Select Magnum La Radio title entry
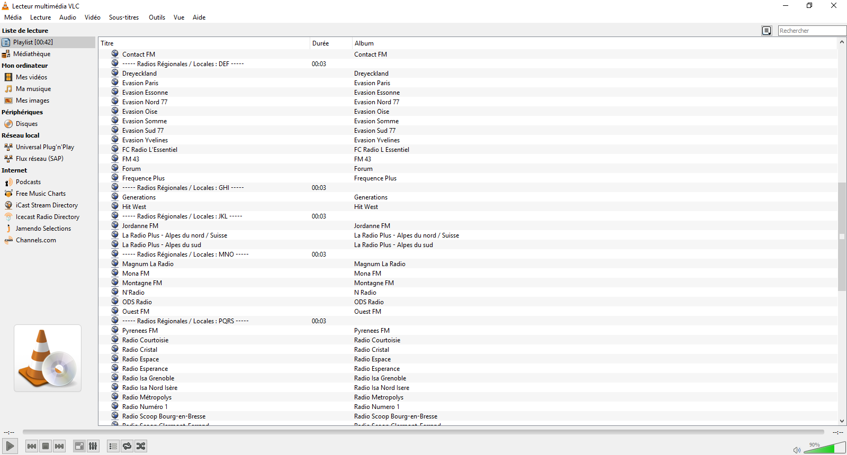Image resolution: width=847 pixels, height=455 pixels. click(x=148, y=264)
